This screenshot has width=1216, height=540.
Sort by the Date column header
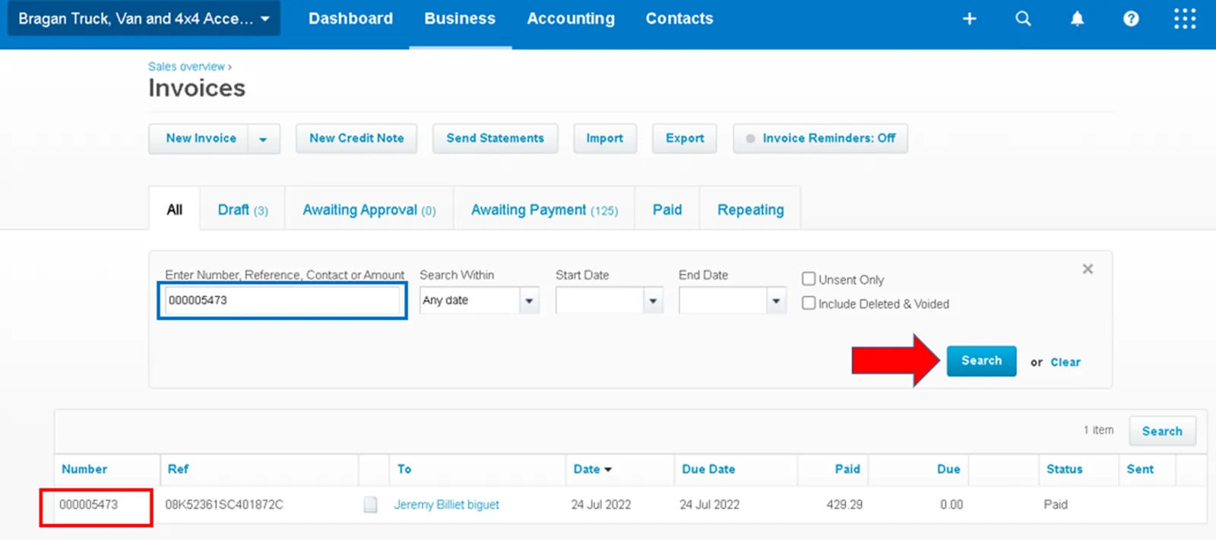pyautogui.click(x=592, y=469)
